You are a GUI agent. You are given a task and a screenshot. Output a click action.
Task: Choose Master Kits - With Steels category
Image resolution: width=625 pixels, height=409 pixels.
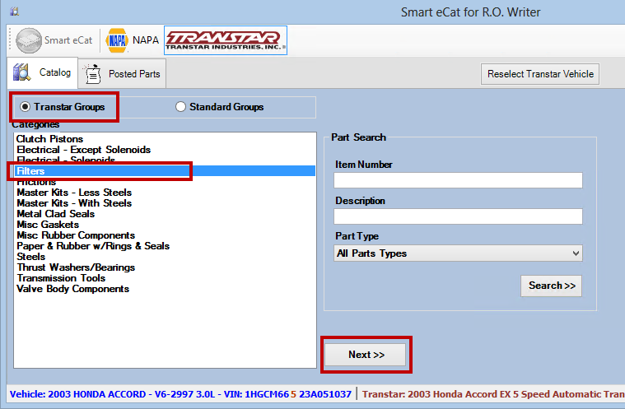pyautogui.click(x=74, y=203)
